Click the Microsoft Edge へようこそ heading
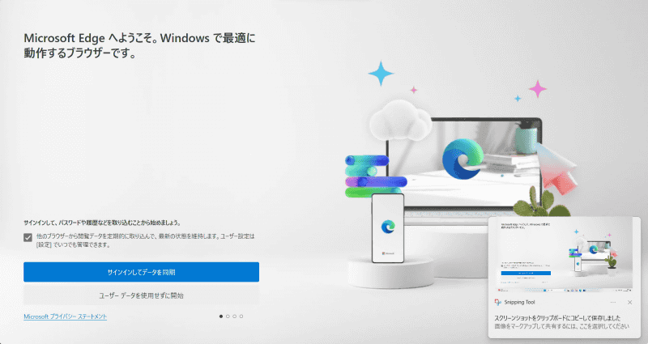This screenshot has width=648, height=344. 139,45
